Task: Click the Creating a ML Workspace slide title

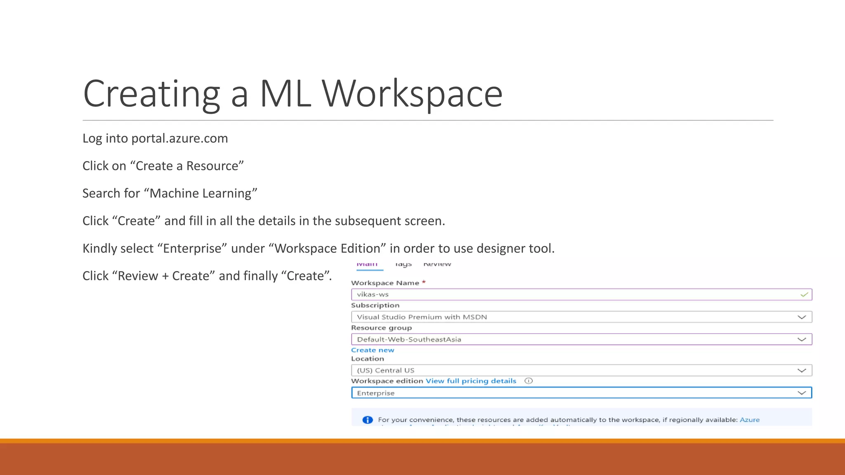Action: (293, 94)
